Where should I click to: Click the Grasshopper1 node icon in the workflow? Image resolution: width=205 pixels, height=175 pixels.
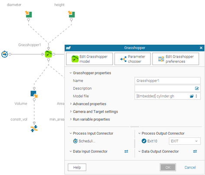tap(49, 54)
